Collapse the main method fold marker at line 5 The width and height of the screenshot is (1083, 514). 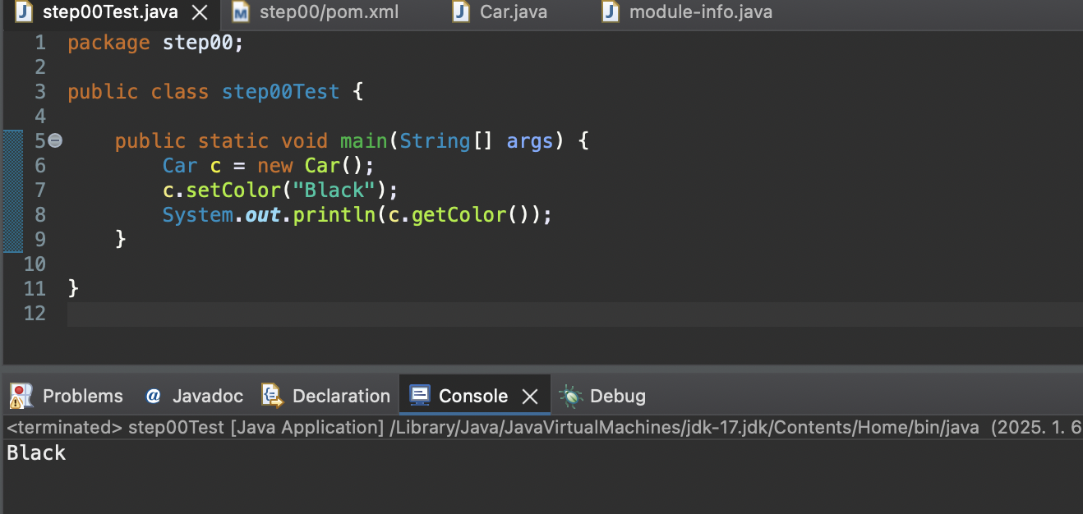(55, 141)
